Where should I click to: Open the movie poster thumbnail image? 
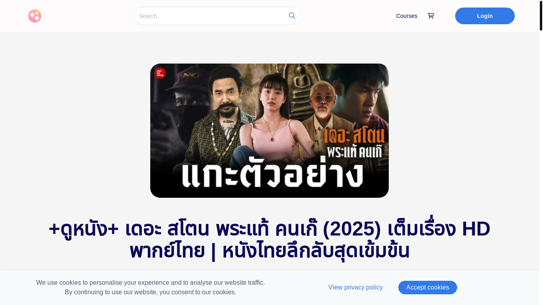tap(270, 131)
